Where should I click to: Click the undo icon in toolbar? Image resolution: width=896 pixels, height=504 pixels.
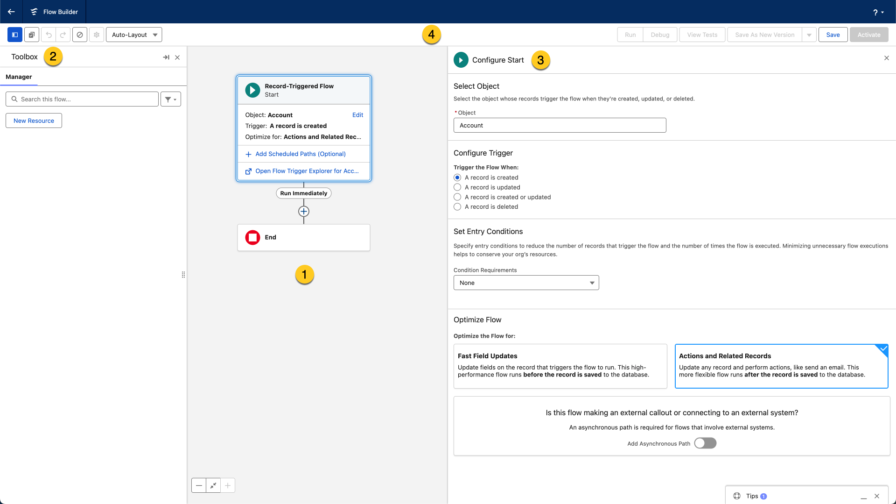click(x=49, y=35)
